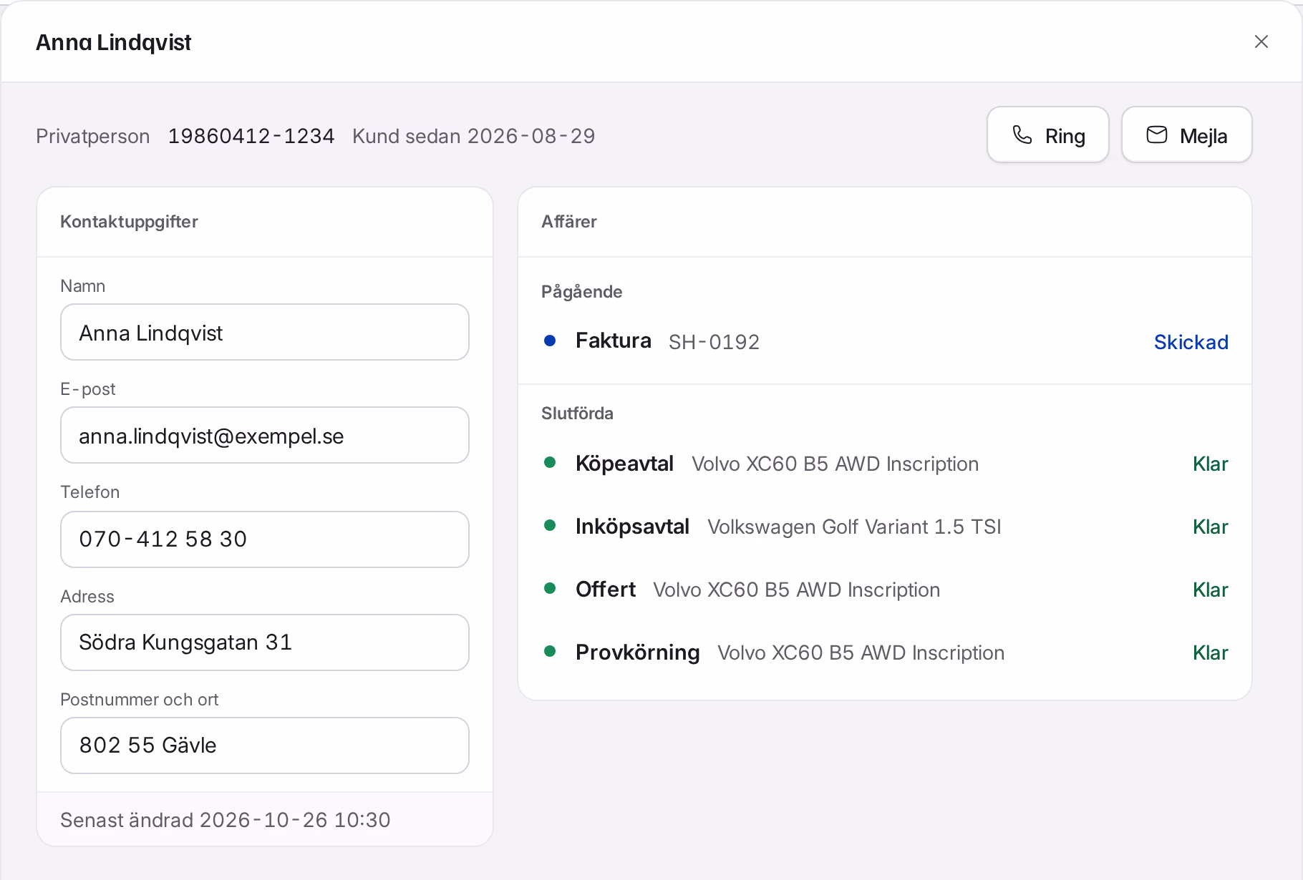Click the E-post input field
Viewport: 1303px width, 880px height.
265,435
